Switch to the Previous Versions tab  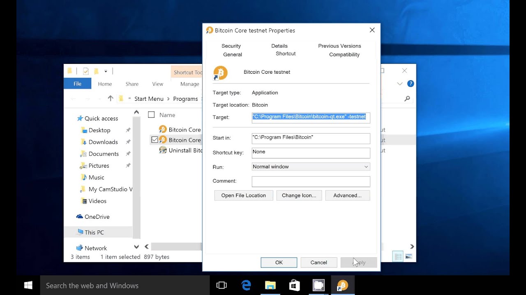(339, 46)
